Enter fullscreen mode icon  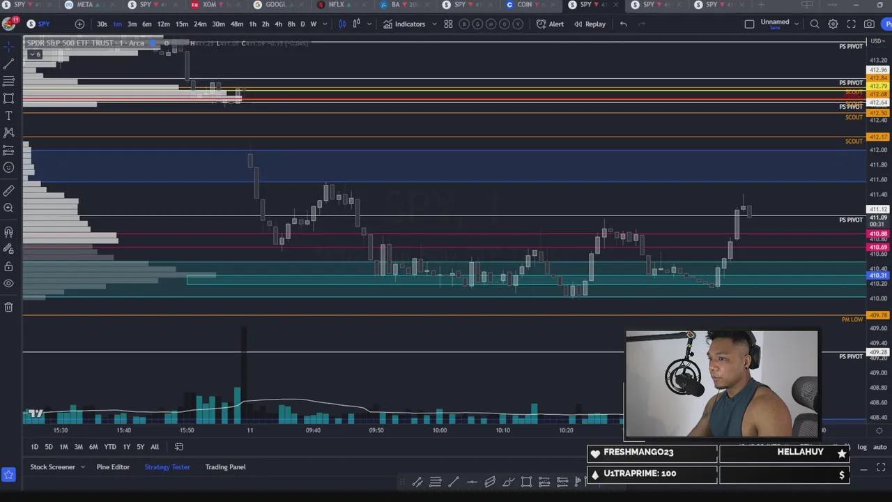coord(851,24)
